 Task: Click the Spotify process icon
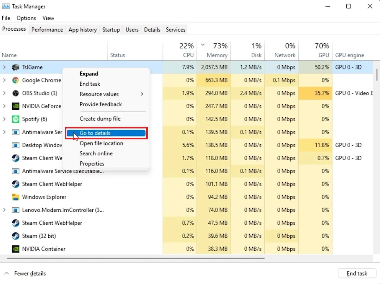pos(16,119)
